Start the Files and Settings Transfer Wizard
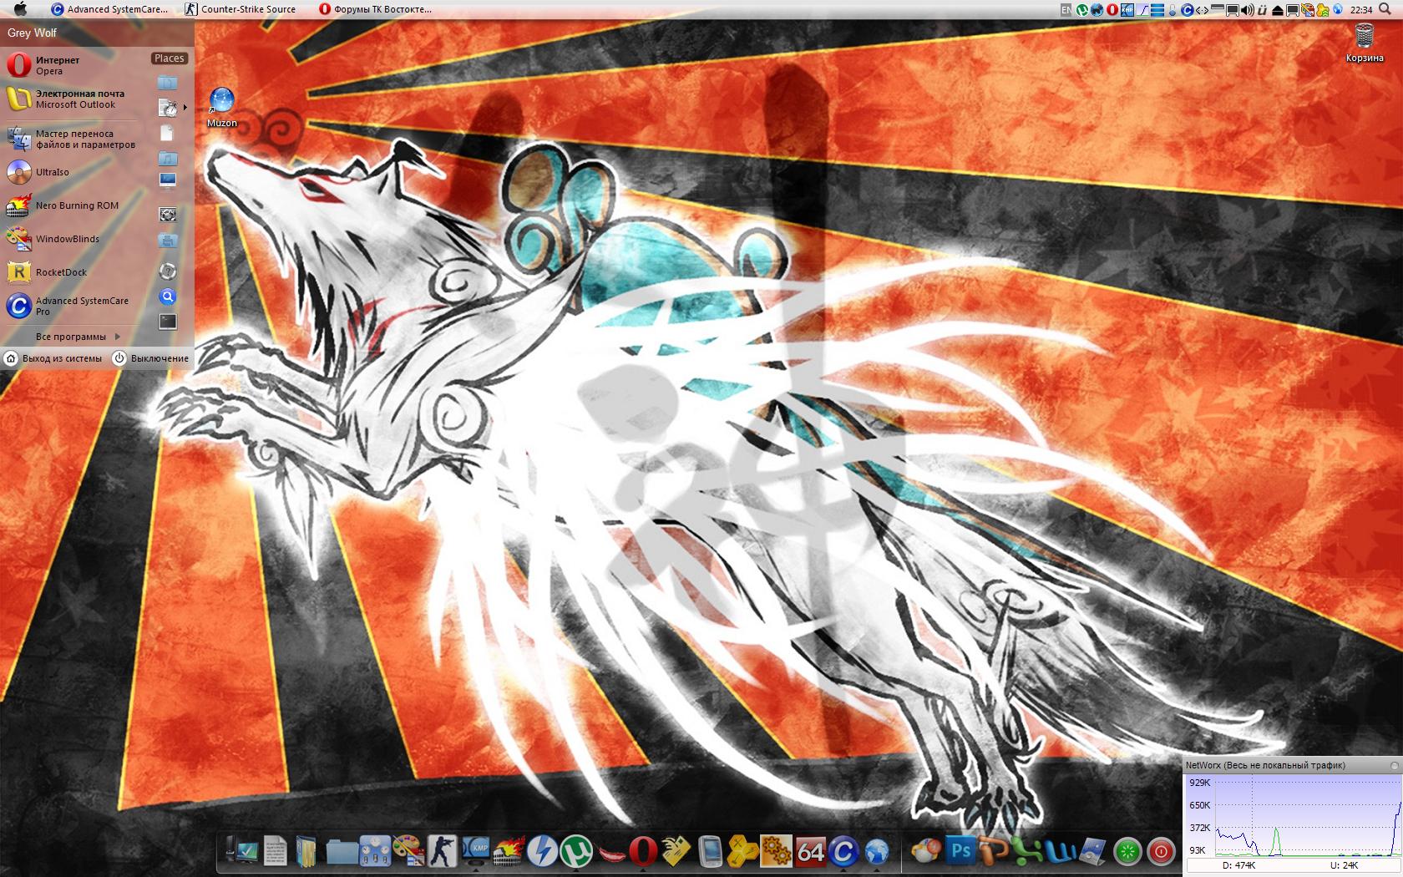1403x877 pixels. tap(71, 139)
